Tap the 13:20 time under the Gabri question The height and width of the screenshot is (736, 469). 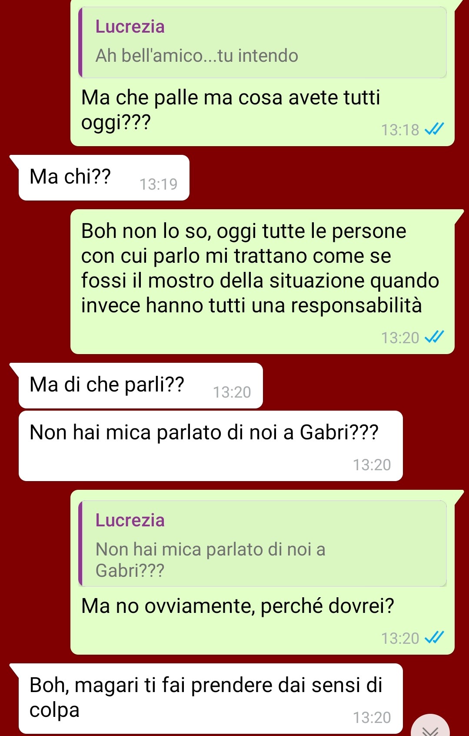point(372,465)
